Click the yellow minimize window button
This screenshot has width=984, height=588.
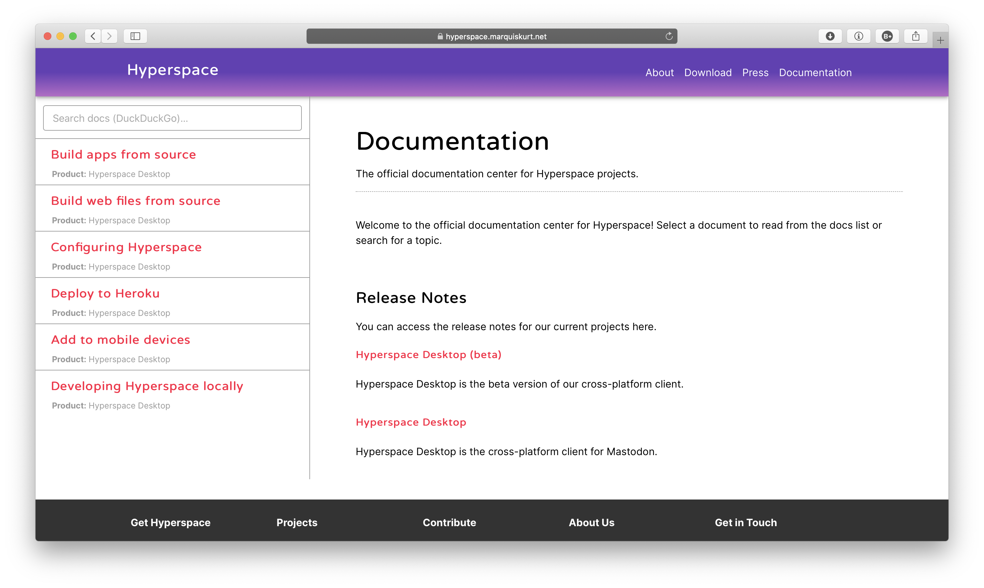60,36
